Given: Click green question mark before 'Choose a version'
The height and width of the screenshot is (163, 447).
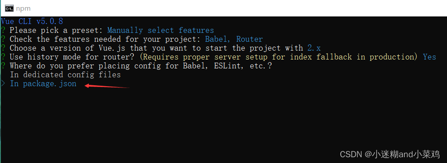Looking at the screenshot, I should (3, 48).
